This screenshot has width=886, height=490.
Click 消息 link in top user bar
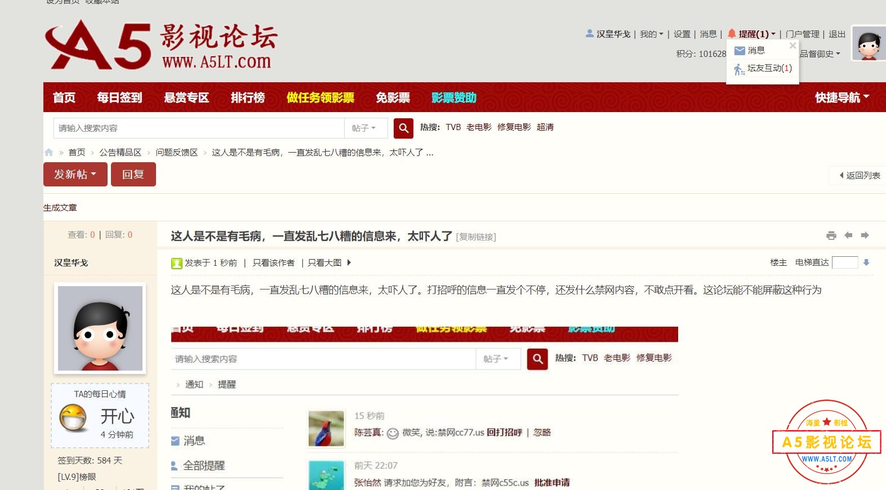(x=709, y=34)
